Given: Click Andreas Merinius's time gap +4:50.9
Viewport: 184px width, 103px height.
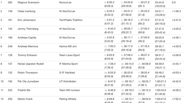Looking at the screenshot, I should click(x=176, y=46).
